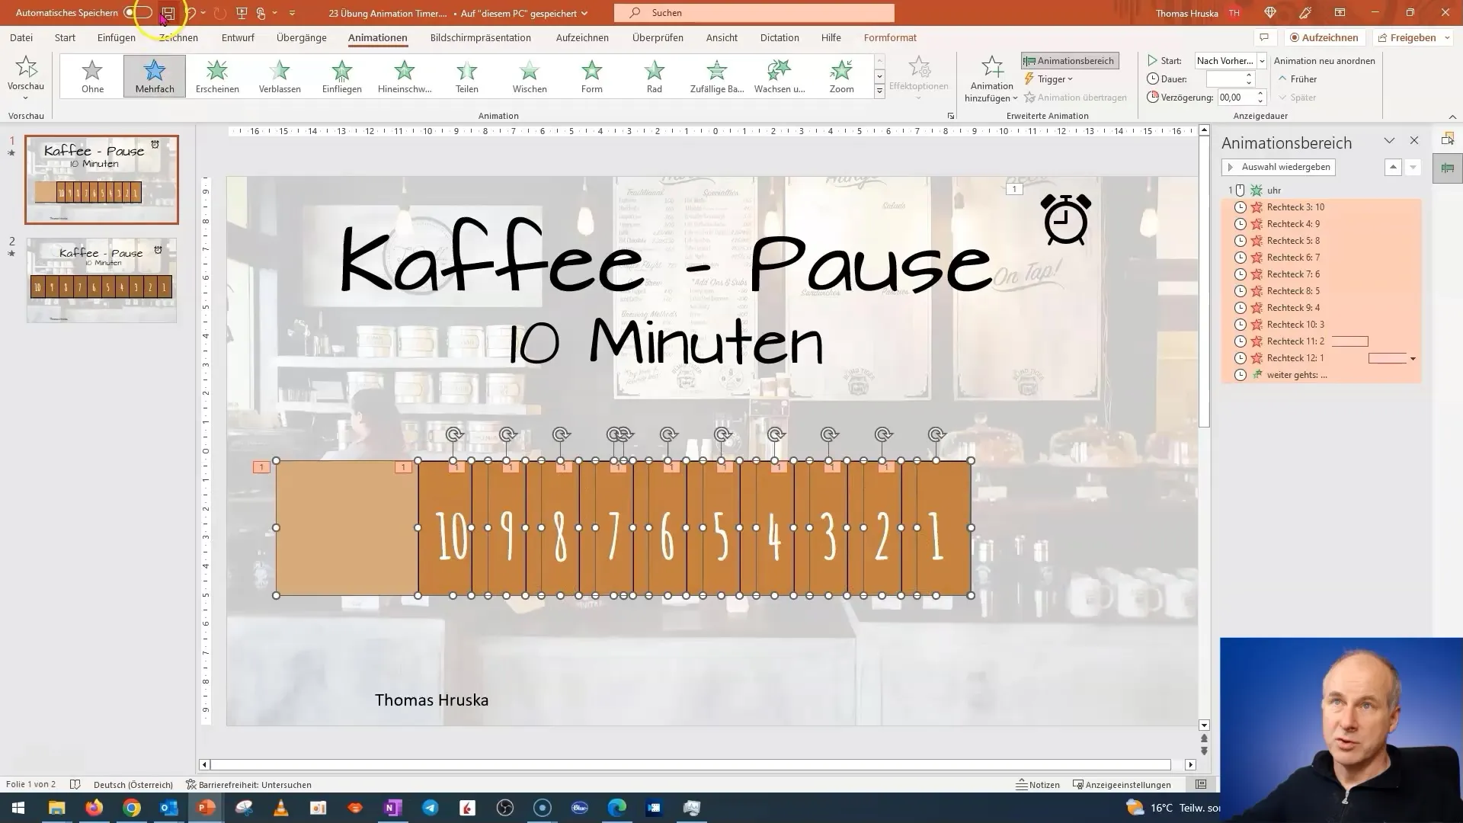Click the Freigeben share button
Viewport: 1463px width, 823px height.
[1407, 37]
